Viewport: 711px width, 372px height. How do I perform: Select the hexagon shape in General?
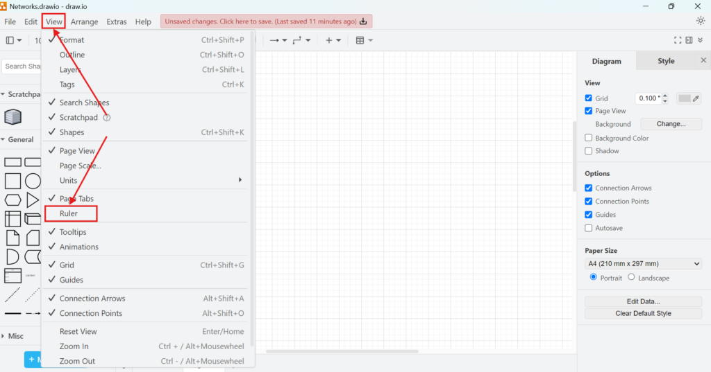click(x=12, y=200)
